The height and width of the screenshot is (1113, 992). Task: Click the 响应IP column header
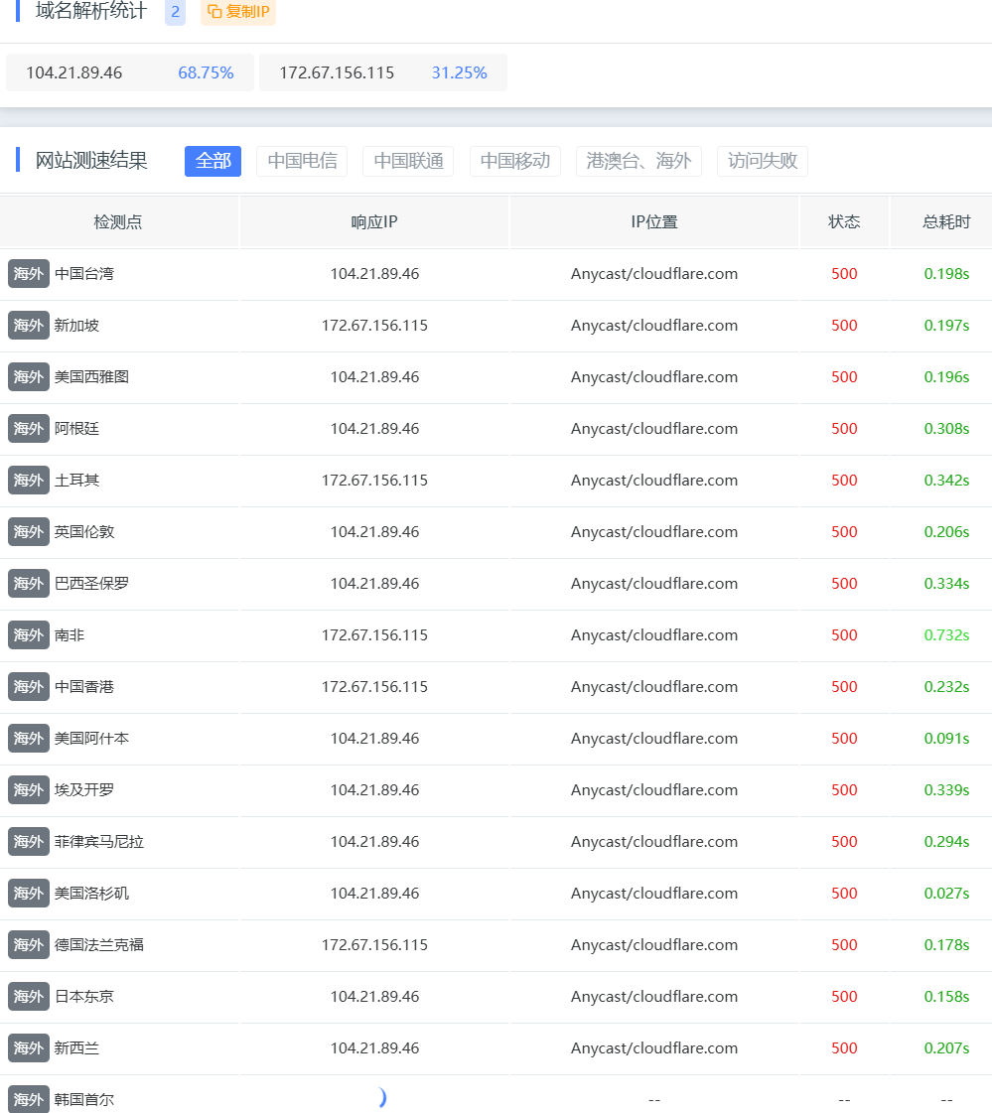point(374,221)
